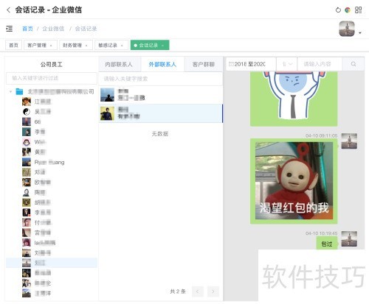Select the yin-yang avatar employee
The width and height of the screenshot is (369, 304).
[x=27, y=112]
